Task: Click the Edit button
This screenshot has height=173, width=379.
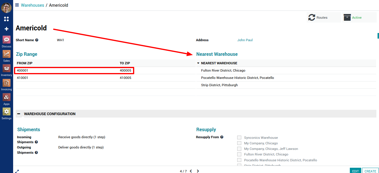Action: click(355, 171)
